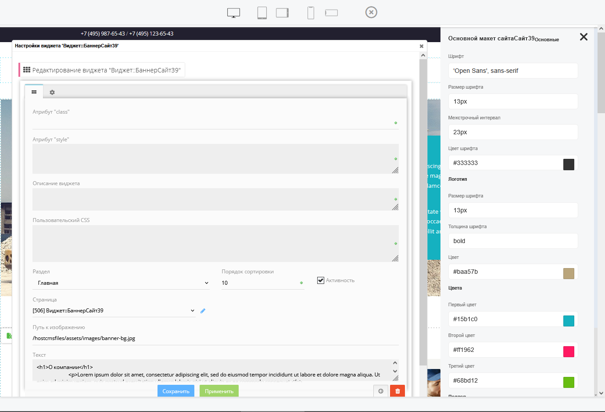Open the teal #15b1c0 color swatch
605x412 pixels.
pos(569,320)
